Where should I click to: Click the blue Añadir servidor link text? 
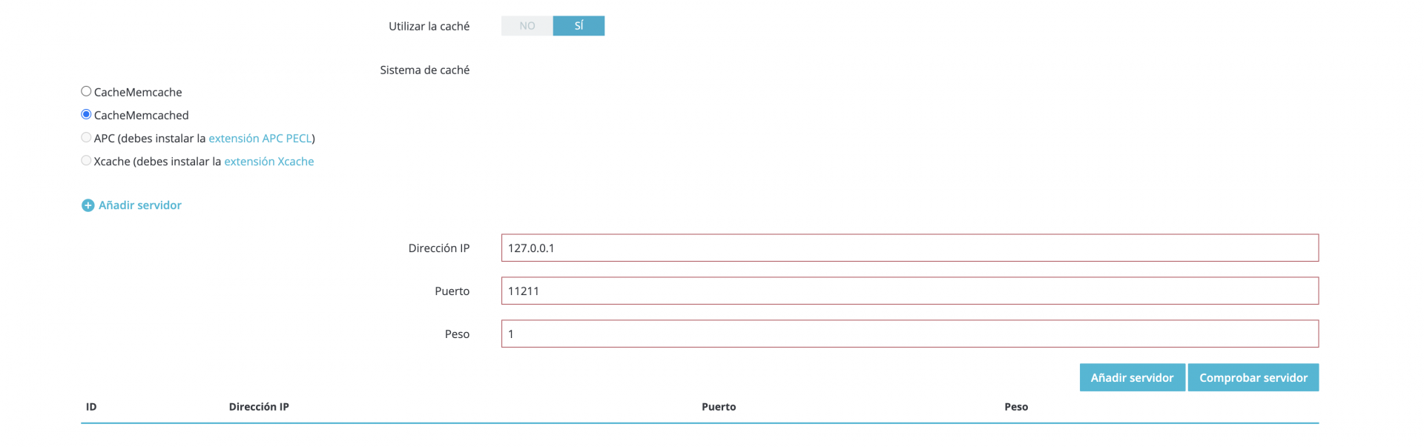pyautogui.click(x=140, y=205)
